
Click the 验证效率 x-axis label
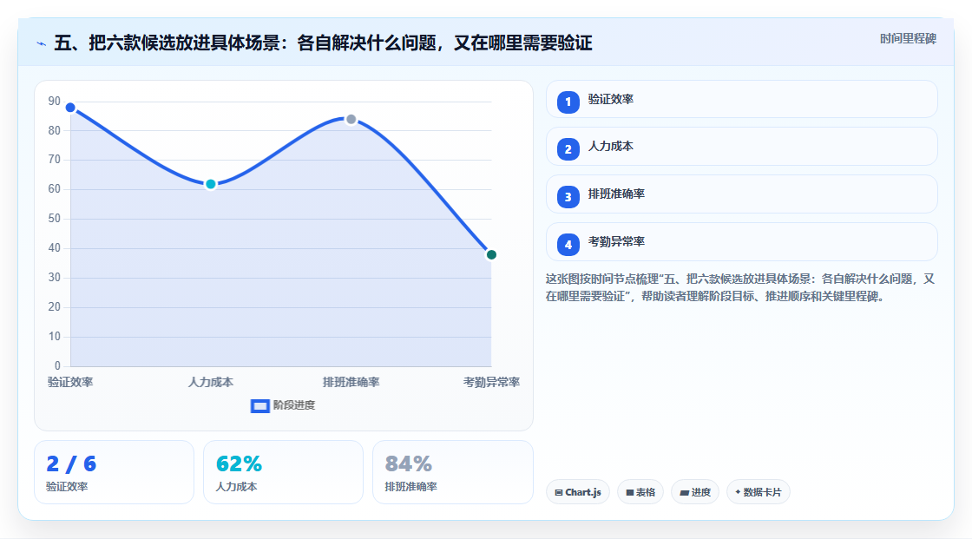pyautogui.click(x=70, y=382)
